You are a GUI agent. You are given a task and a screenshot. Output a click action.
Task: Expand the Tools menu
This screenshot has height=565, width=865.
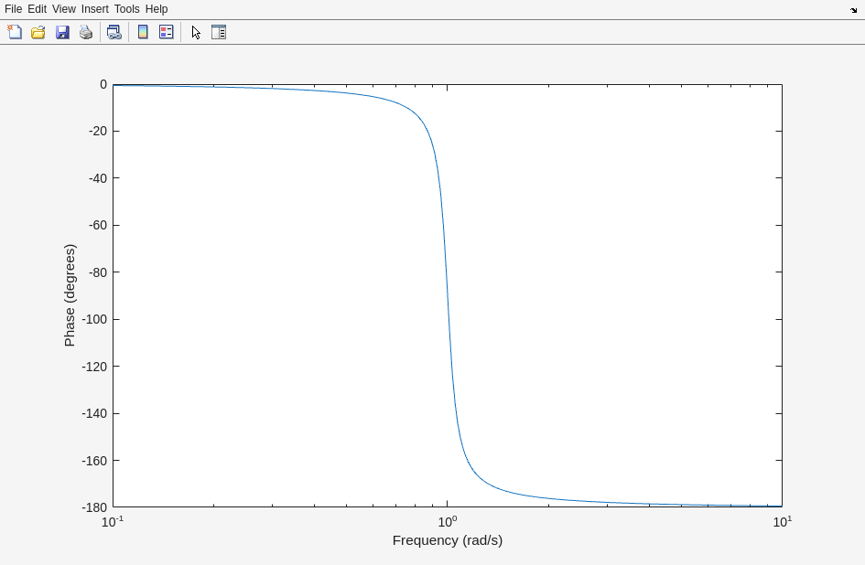[x=126, y=9]
